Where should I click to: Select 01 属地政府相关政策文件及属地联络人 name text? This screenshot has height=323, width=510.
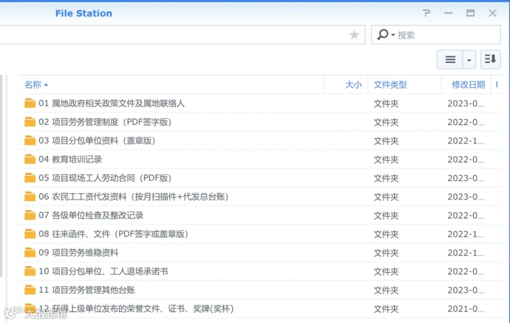coord(112,104)
